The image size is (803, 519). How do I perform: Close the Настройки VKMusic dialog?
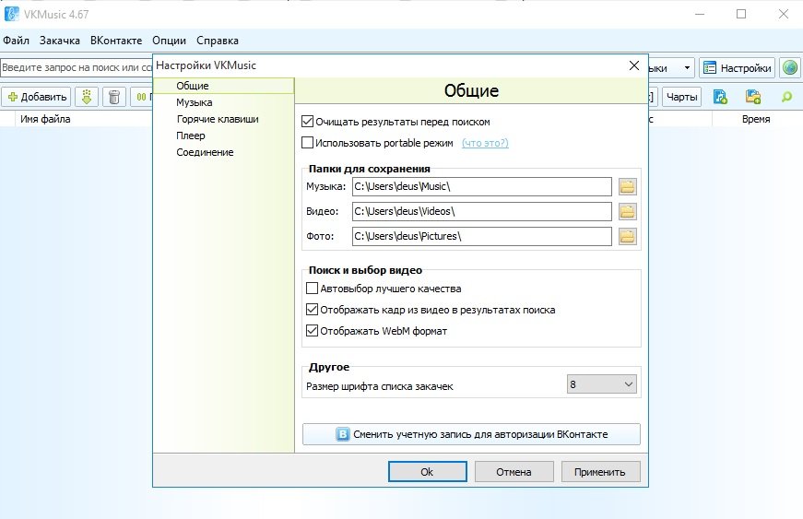pos(634,65)
